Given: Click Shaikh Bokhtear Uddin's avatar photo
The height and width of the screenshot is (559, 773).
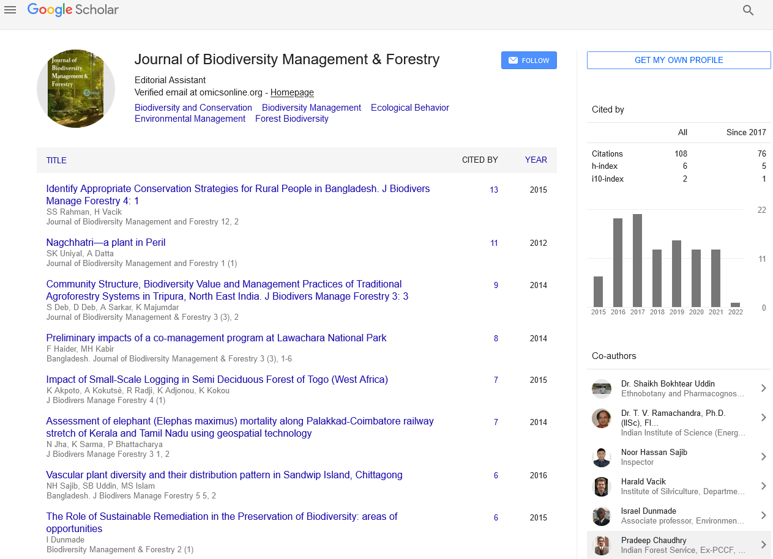Looking at the screenshot, I should point(602,388).
